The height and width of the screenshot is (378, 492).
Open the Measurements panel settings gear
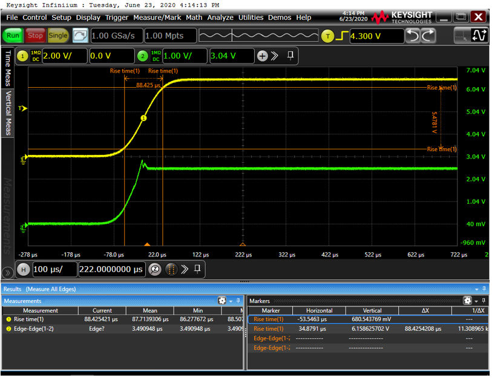point(221,301)
